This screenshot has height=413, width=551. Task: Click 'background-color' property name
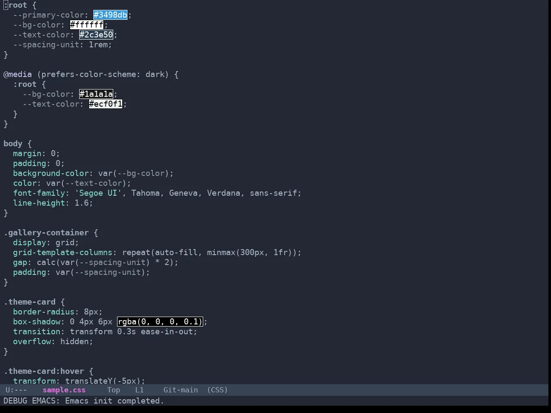[51, 173]
